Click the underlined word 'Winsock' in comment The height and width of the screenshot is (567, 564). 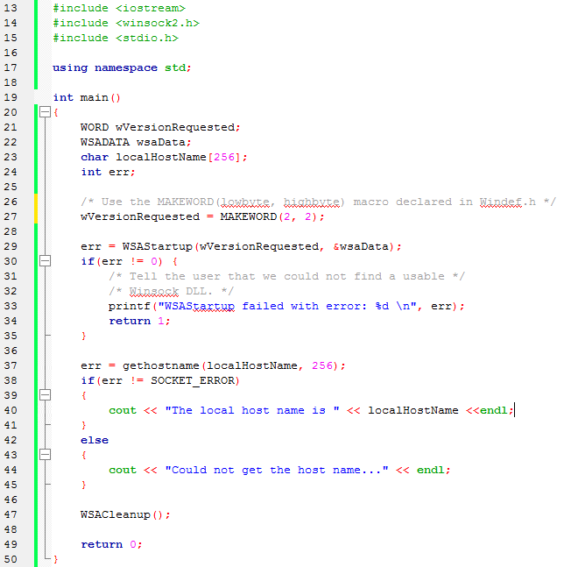153,291
